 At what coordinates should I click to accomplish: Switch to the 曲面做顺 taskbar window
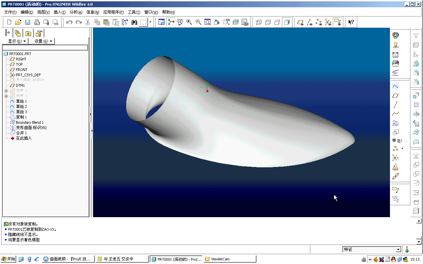[68, 259]
